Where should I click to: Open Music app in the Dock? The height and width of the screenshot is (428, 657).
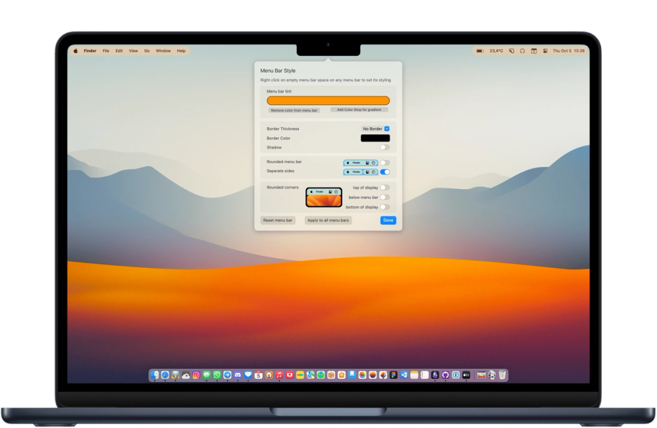point(279,375)
